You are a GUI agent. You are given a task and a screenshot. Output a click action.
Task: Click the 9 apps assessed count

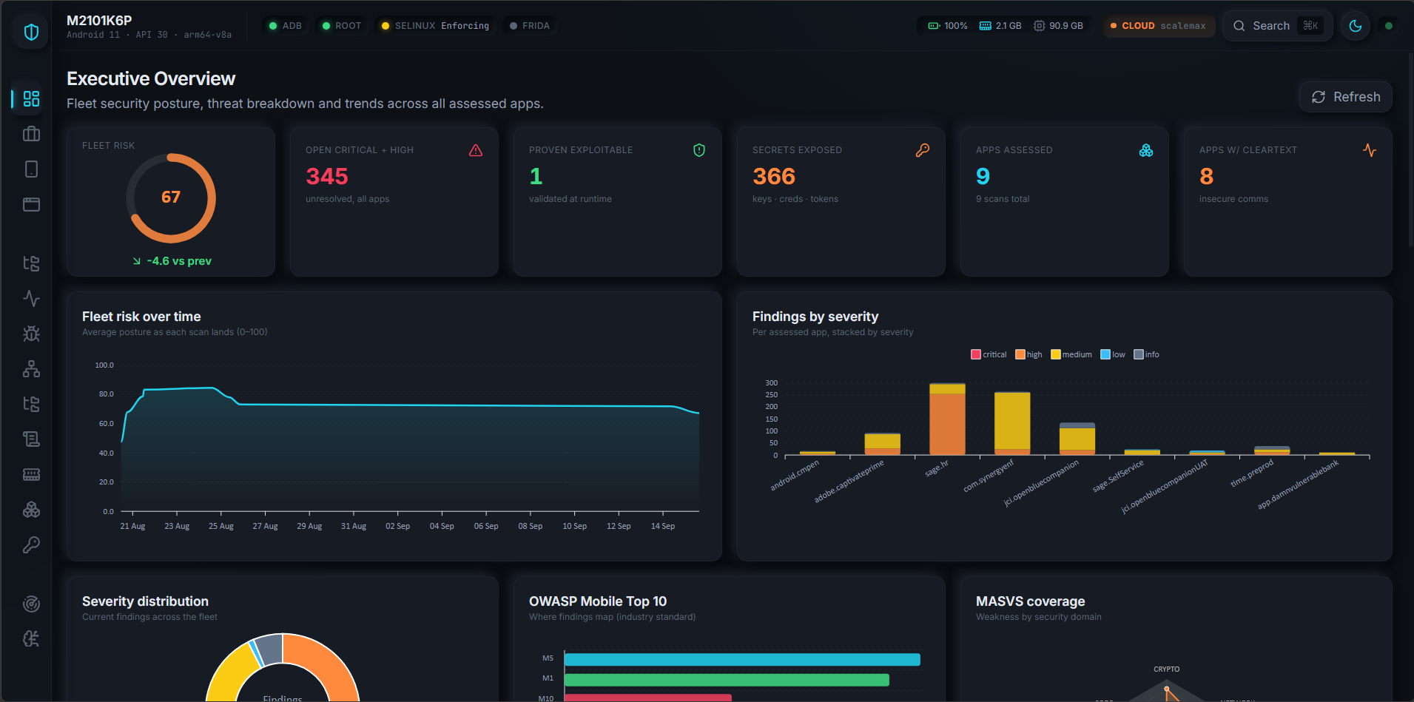point(983,177)
